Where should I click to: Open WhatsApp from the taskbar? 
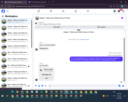click(x=42, y=92)
